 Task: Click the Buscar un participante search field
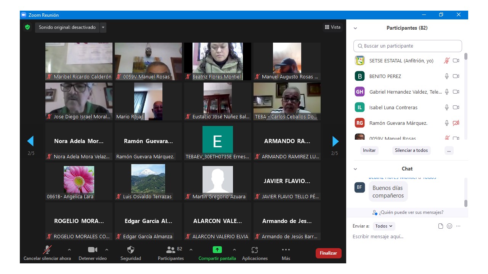pos(408,46)
